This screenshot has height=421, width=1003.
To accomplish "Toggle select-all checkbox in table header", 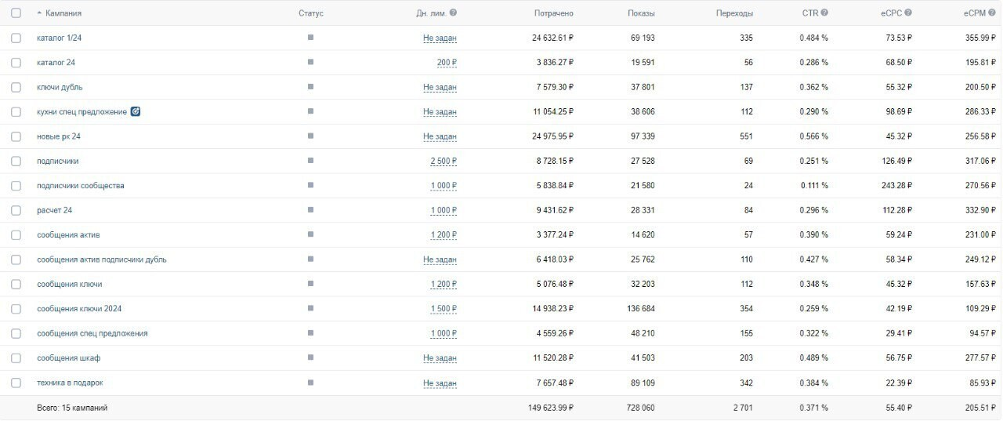I will [16, 13].
